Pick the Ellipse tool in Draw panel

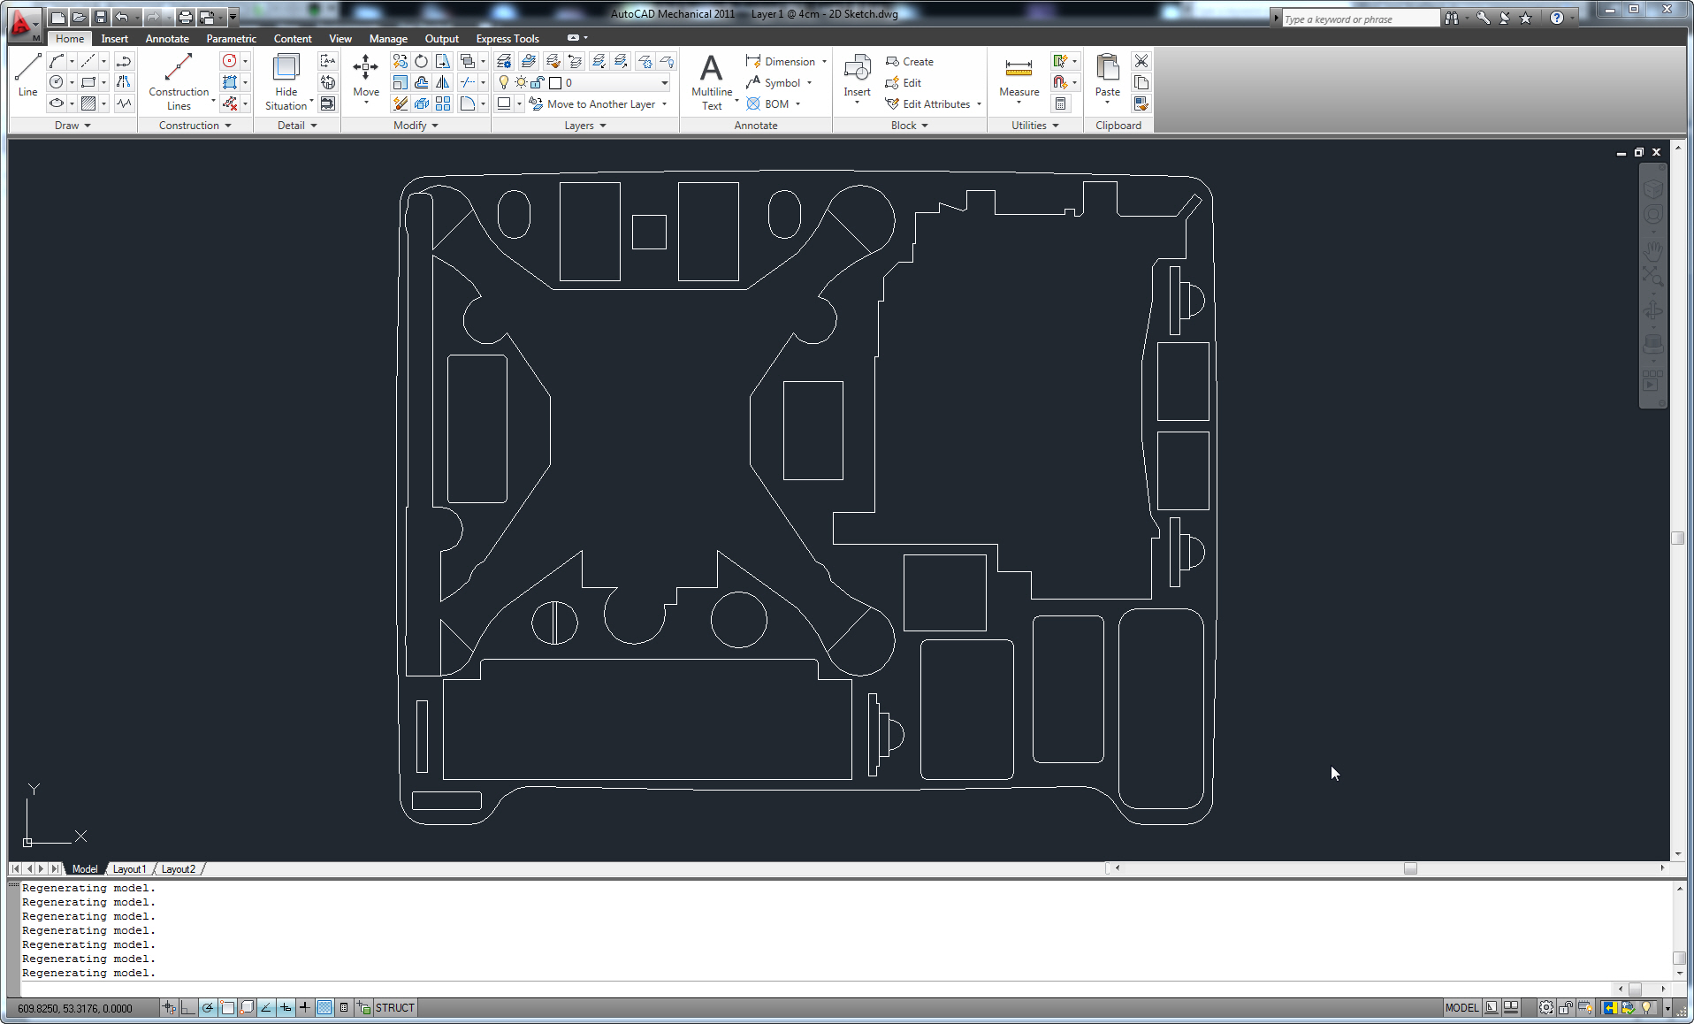pyautogui.click(x=57, y=103)
